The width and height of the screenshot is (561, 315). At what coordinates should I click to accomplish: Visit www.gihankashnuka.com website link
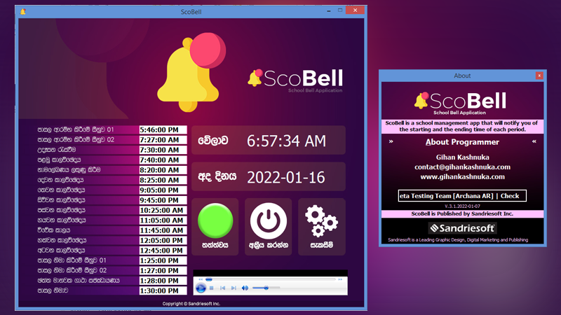point(462,176)
